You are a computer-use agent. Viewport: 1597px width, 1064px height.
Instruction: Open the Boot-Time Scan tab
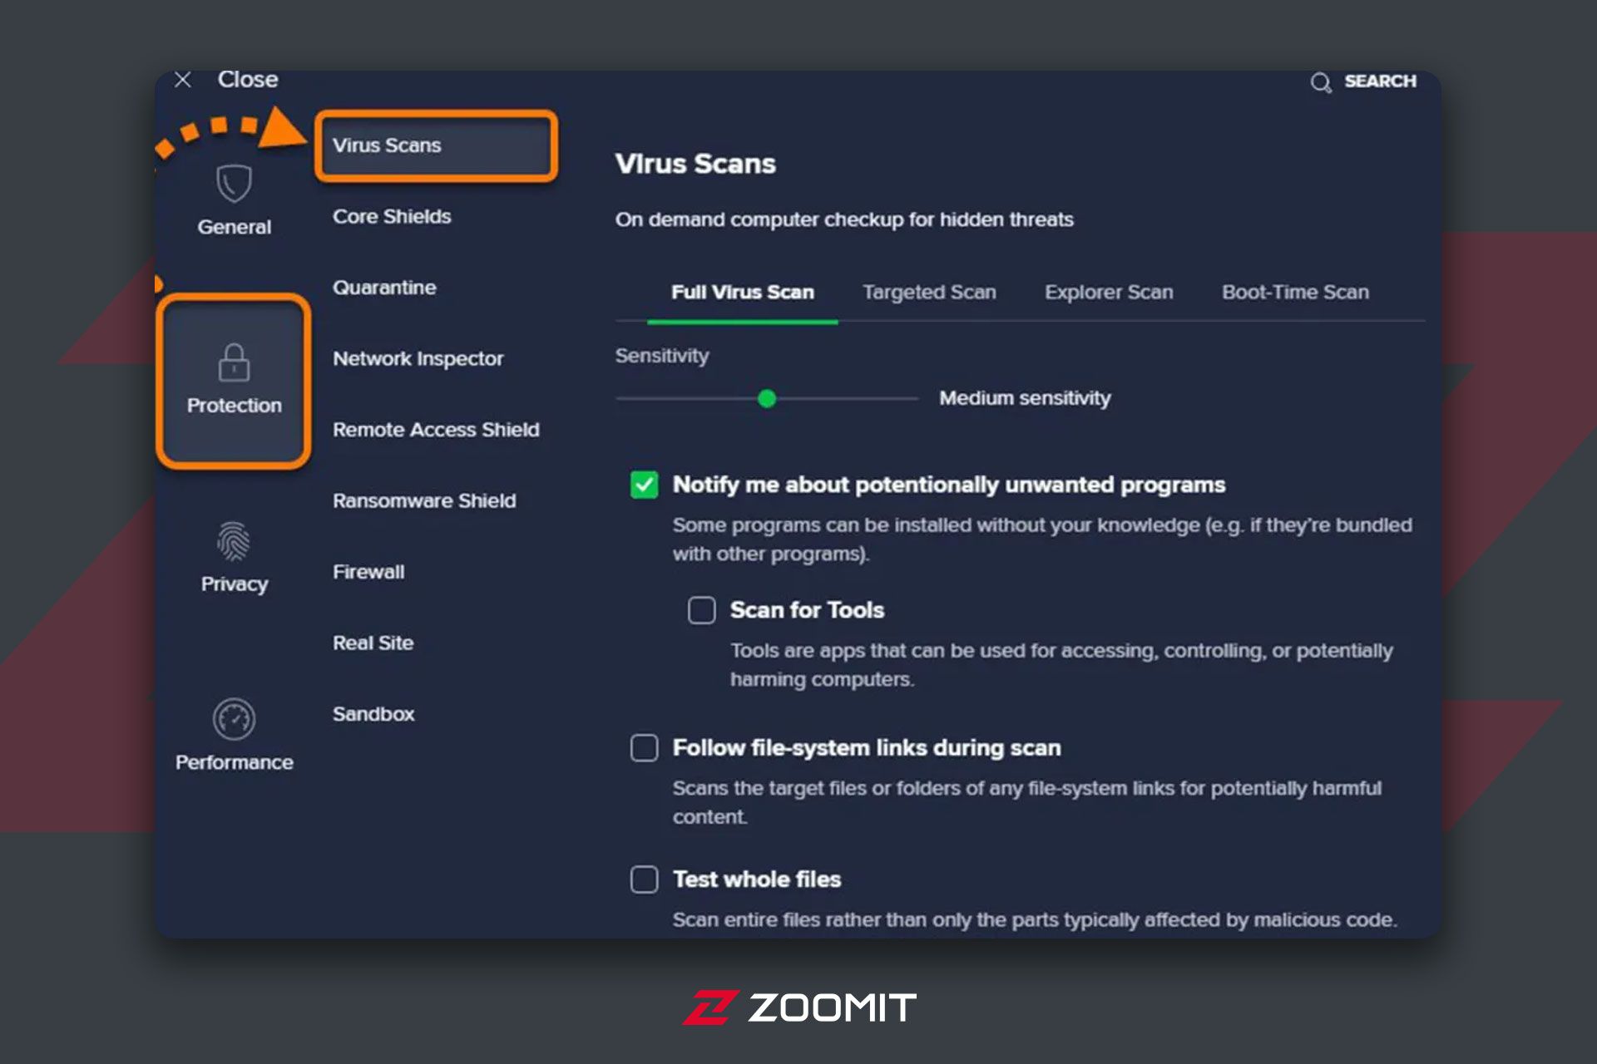coord(1295,293)
